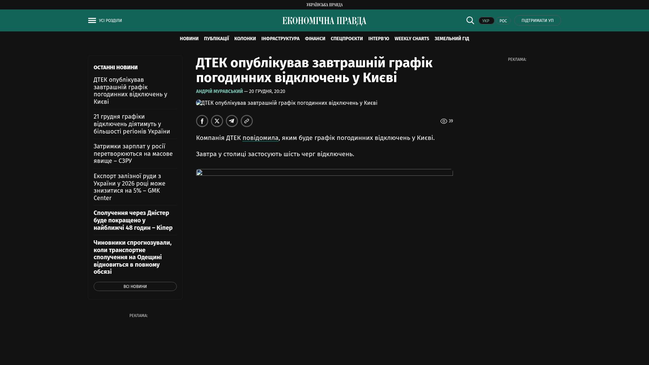Switch language to УКР
Image resolution: width=649 pixels, height=365 pixels.
[x=486, y=21]
